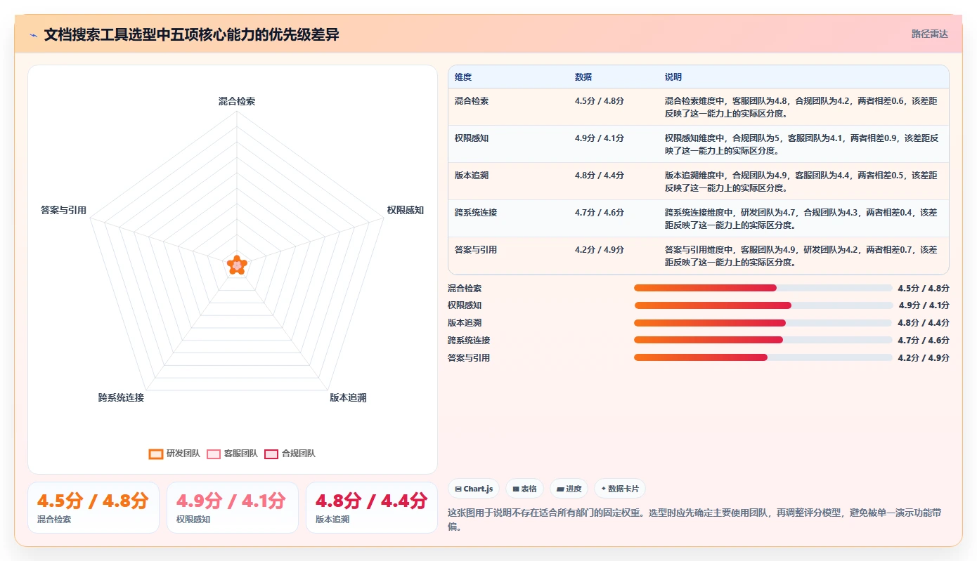The image size is (977, 561).
Task: Click the 表格 tag chip
Action: [x=524, y=489]
